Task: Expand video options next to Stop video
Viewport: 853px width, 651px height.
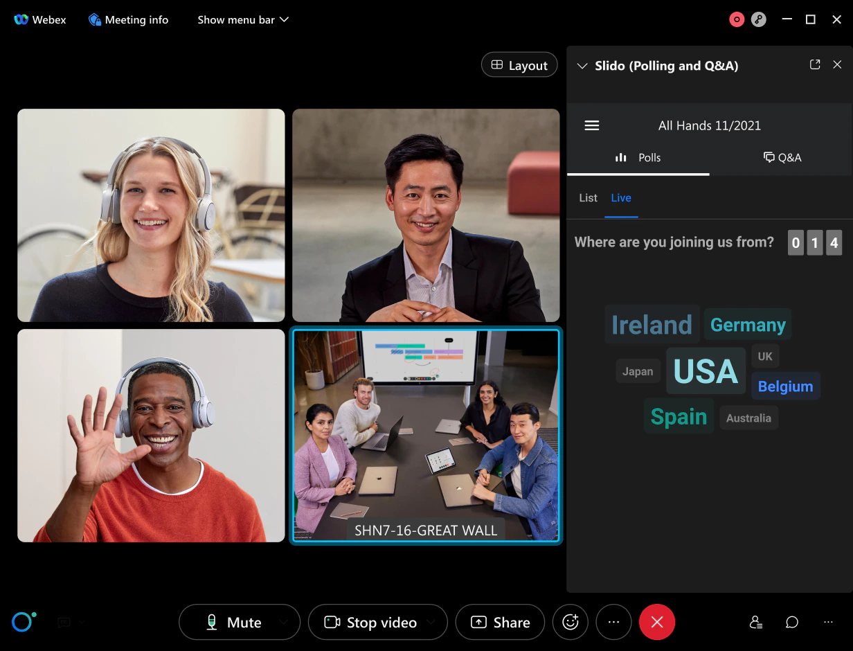Action: point(431,622)
